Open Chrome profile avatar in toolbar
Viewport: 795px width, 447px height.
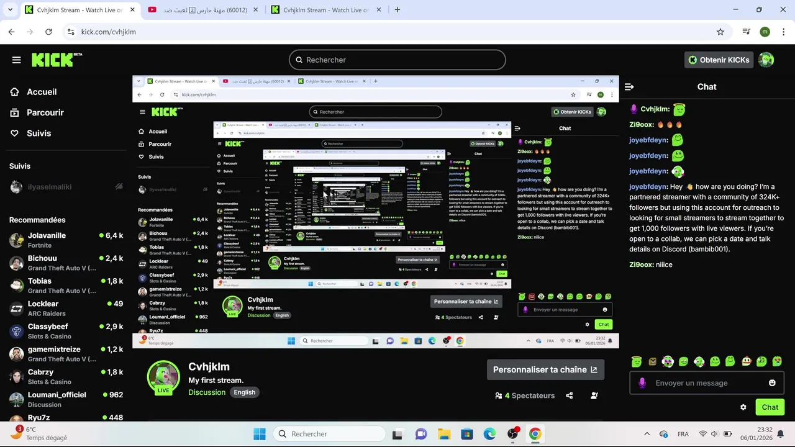(765, 32)
